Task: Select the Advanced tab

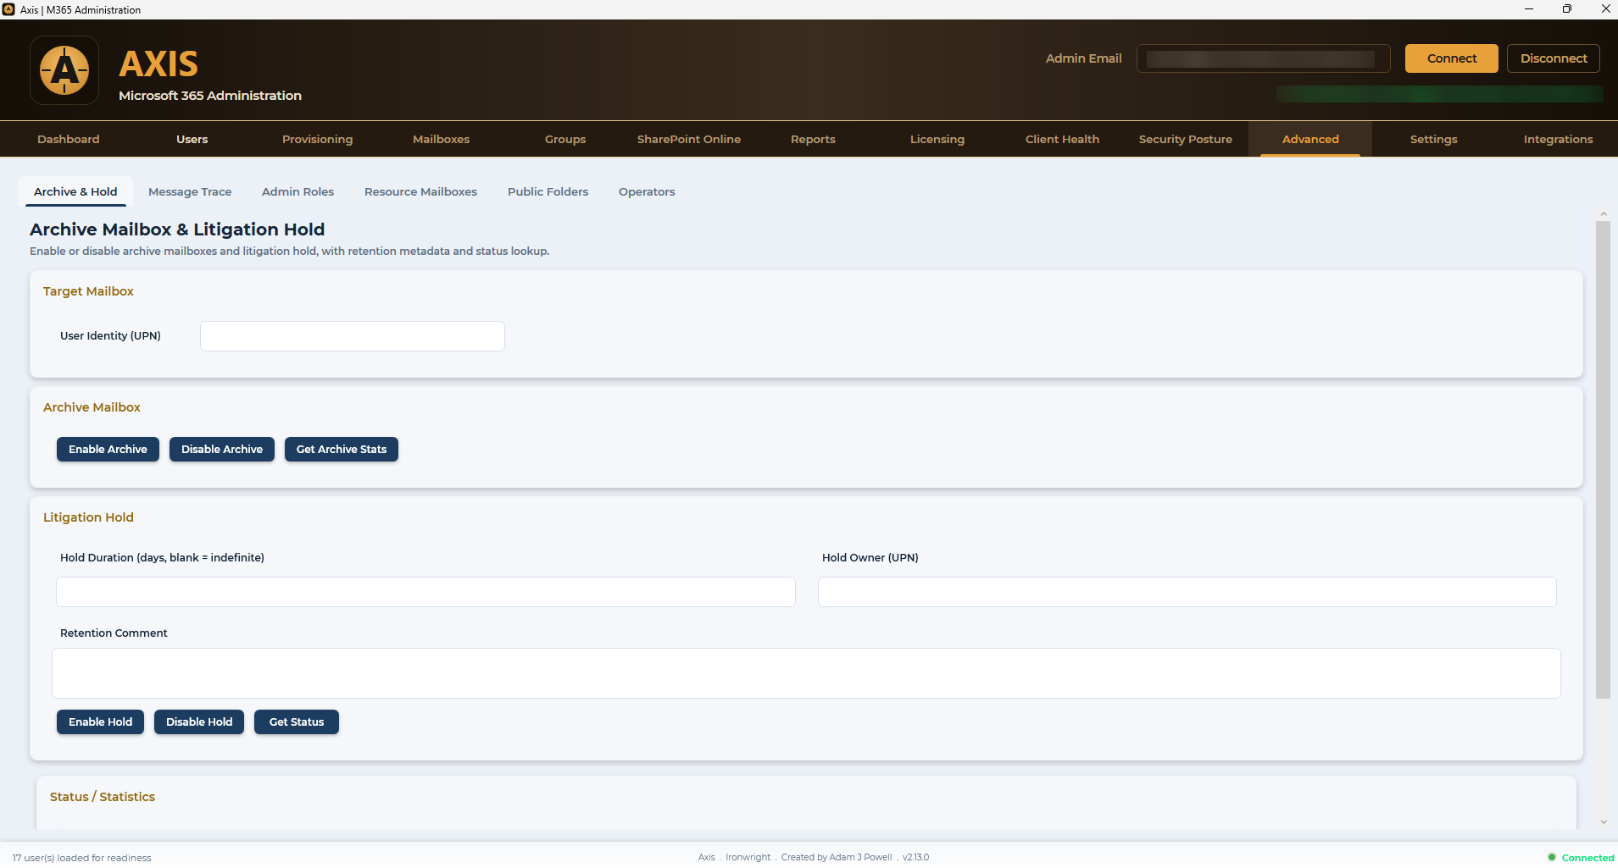Action: (x=1310, y=139)
